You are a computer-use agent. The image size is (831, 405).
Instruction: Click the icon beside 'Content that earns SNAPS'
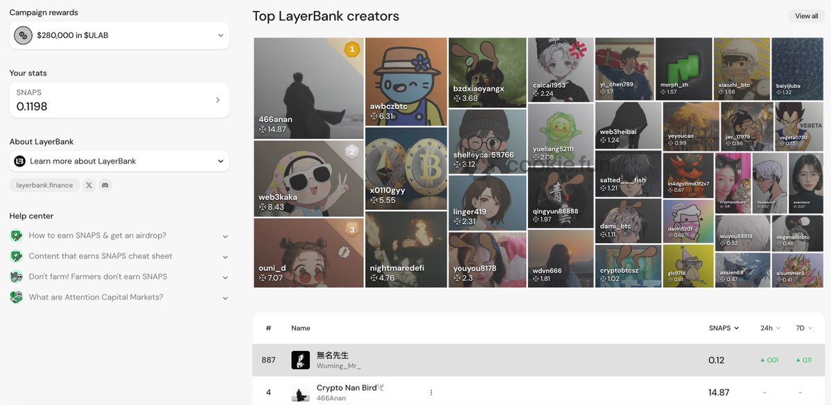(17, 256)
